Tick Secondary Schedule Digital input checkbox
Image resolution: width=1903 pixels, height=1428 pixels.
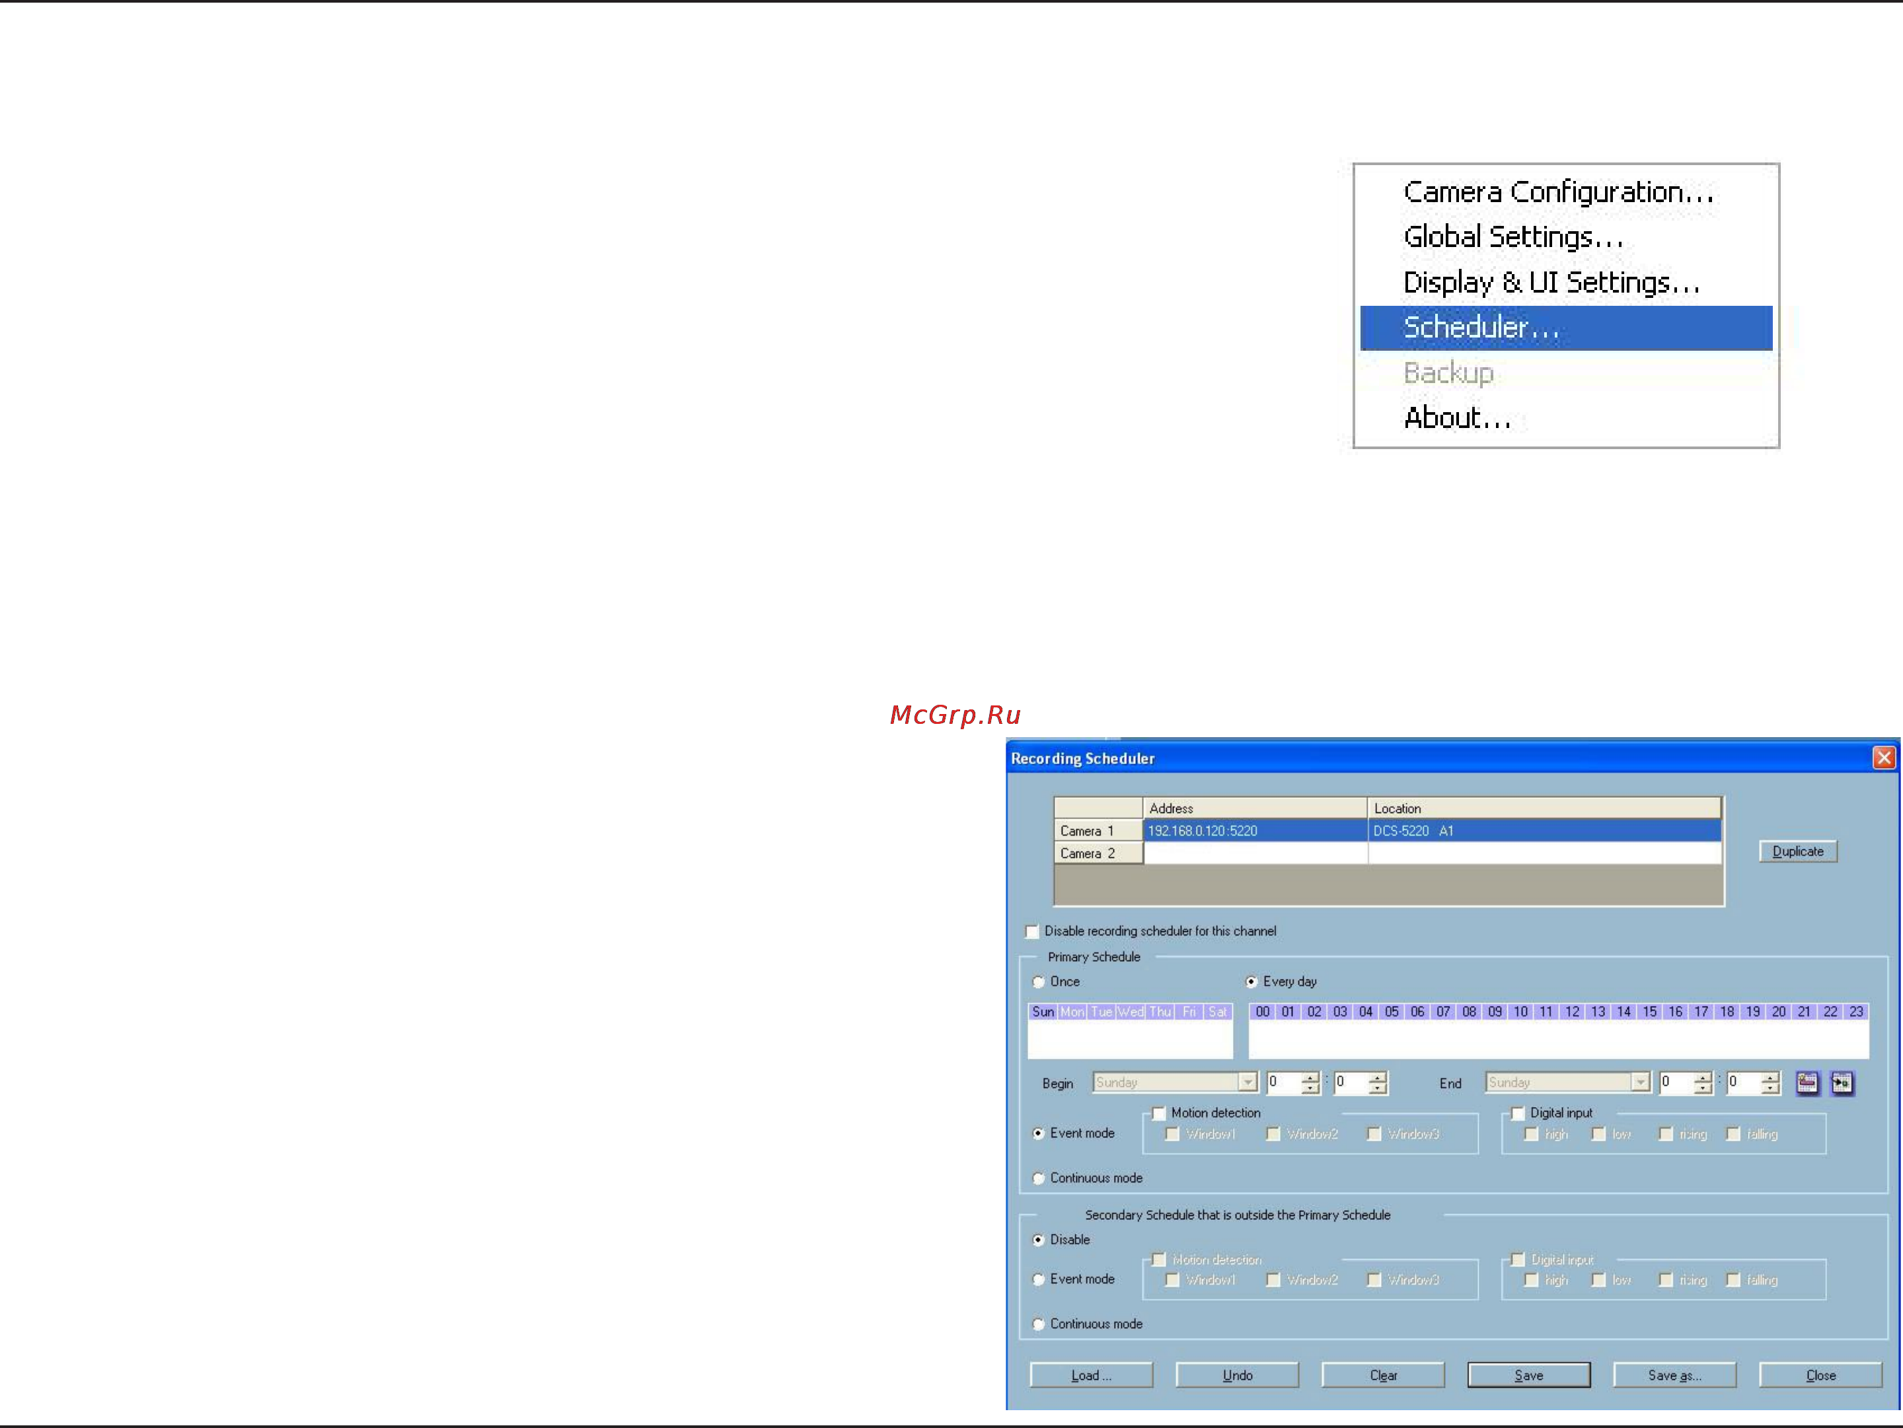pos(1518,1260)
